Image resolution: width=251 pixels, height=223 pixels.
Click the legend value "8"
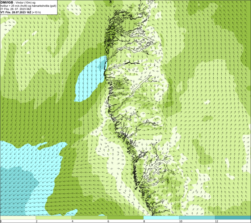144,221
